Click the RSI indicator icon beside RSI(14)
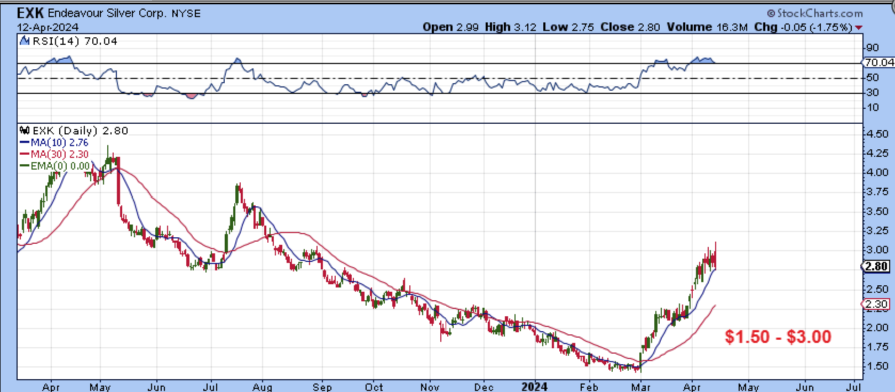 tap(25, 41)
